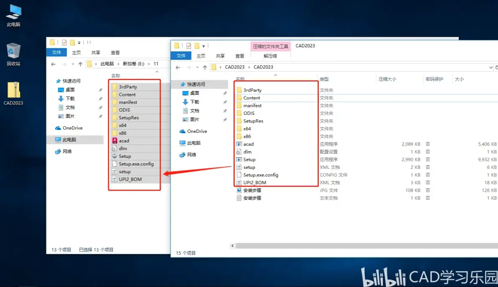This screenshot has width=498, height=287.
Task: Select x64 folder in window 11
Action: 122,125
